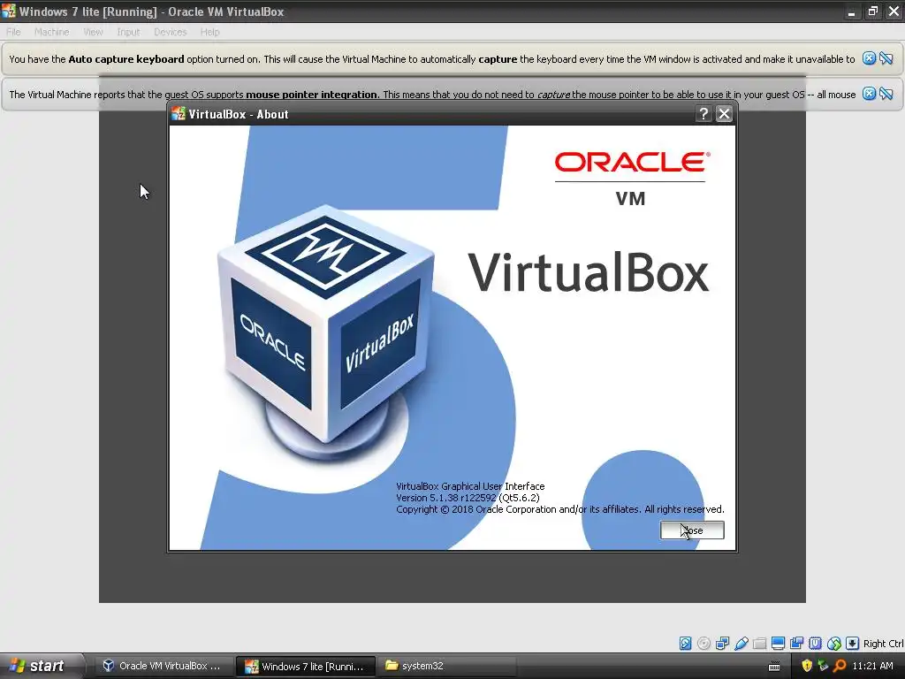Click the About dialog help question mark
Viewport: 905px width, 679px height.
(703, 114)
